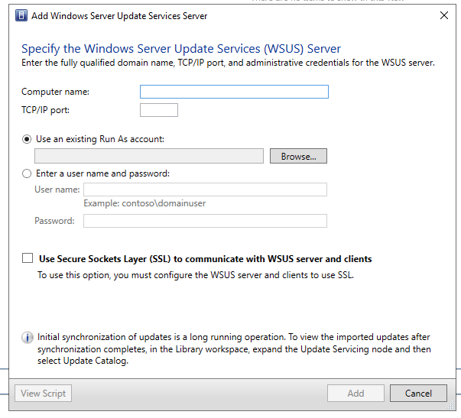The height and width of the screenshot is (418, 461).
Task: Click the SSL configuration note text
Action: pyautogui.click(x=196, y=275)
